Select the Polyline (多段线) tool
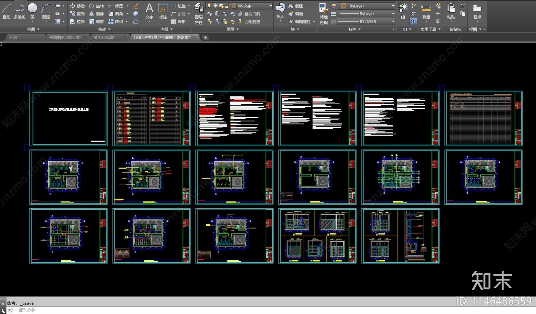This screenshot has width=536, height=314. [19, 11]
